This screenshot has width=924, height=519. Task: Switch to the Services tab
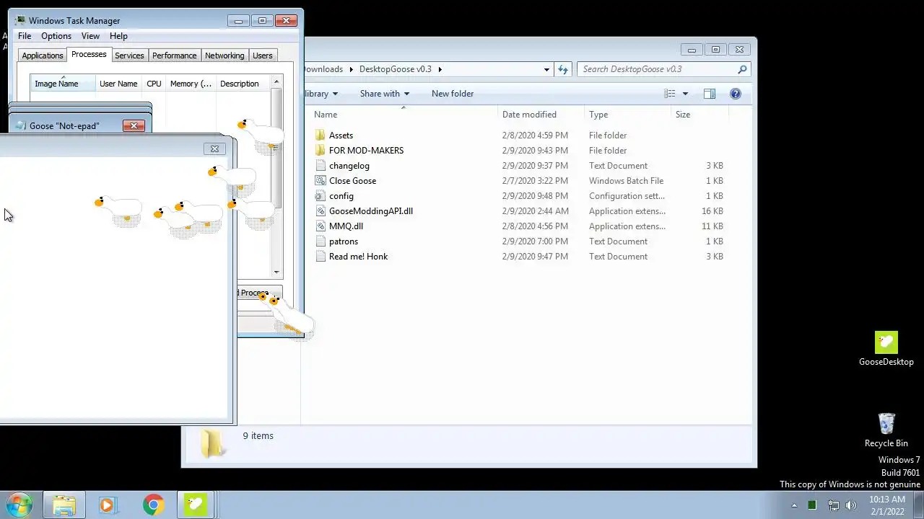(129, 56)
